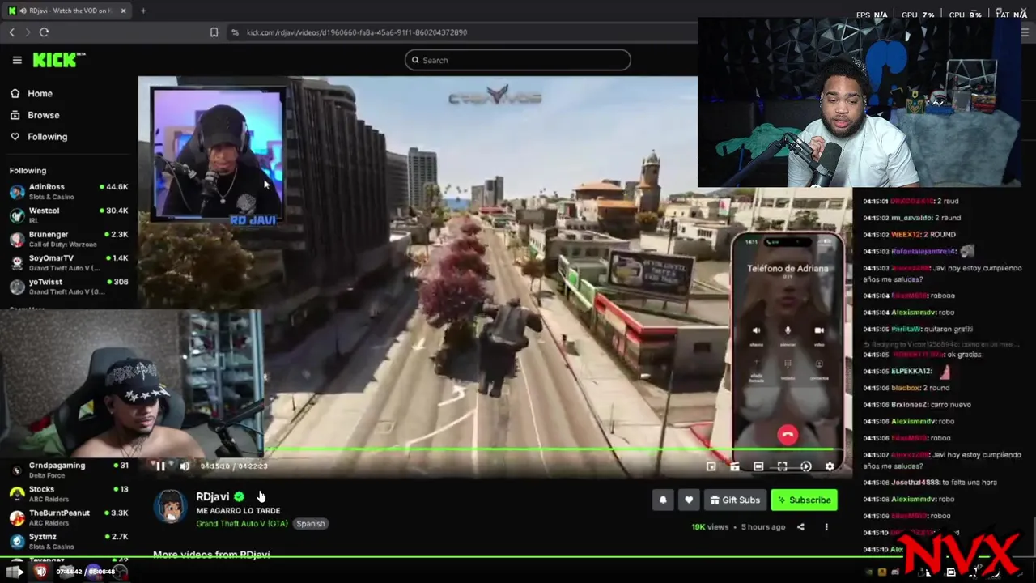
Task: Close the RDjavi VOD tab
Action: (x=123, y=11)
